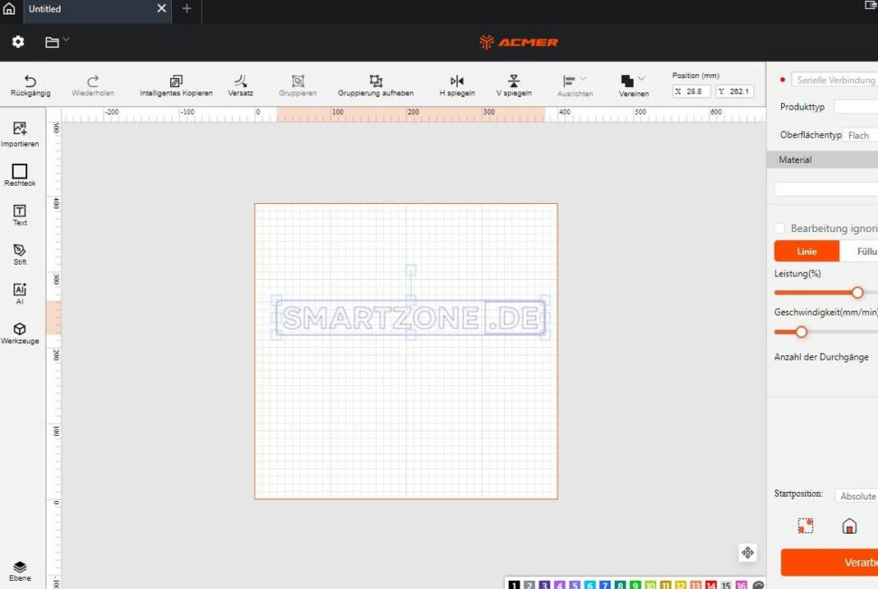Click the Material section header
The image size is (878, 589).
pyautogui.click(x=822, y=159)
